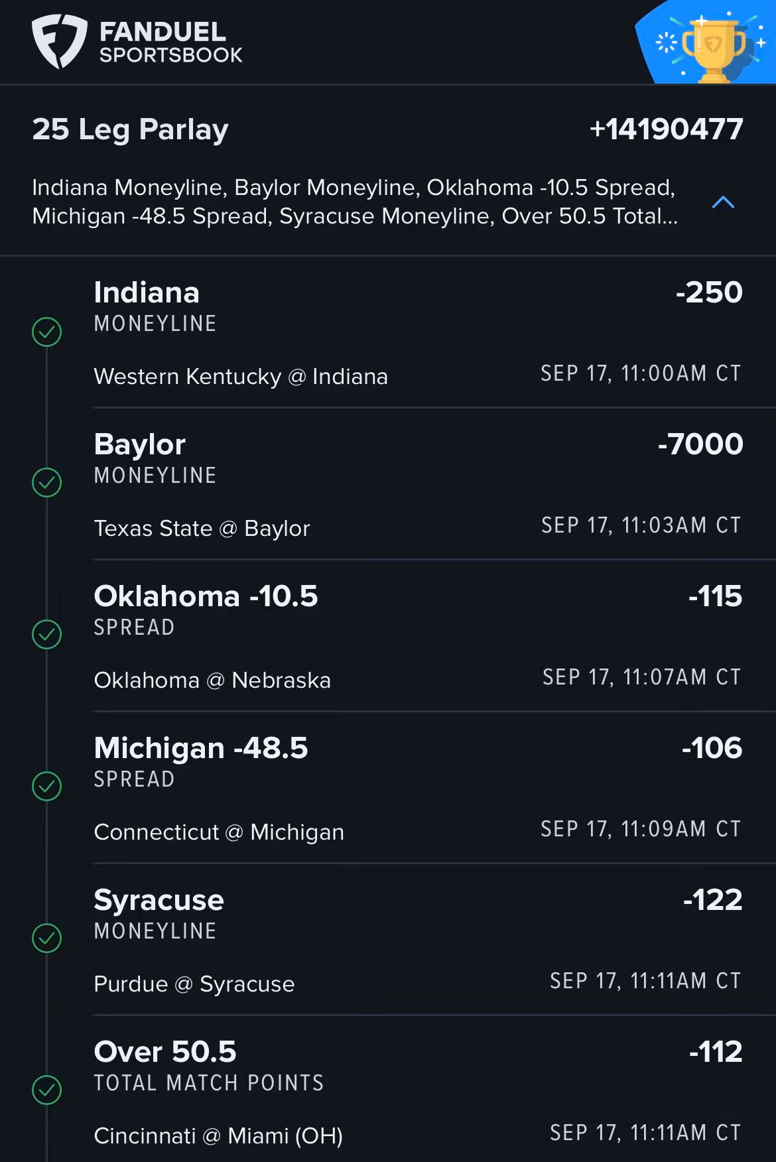Open the Connecticut @ Michigan matchup
Viewport: 776px width, 1162px height.
(219, 832)
